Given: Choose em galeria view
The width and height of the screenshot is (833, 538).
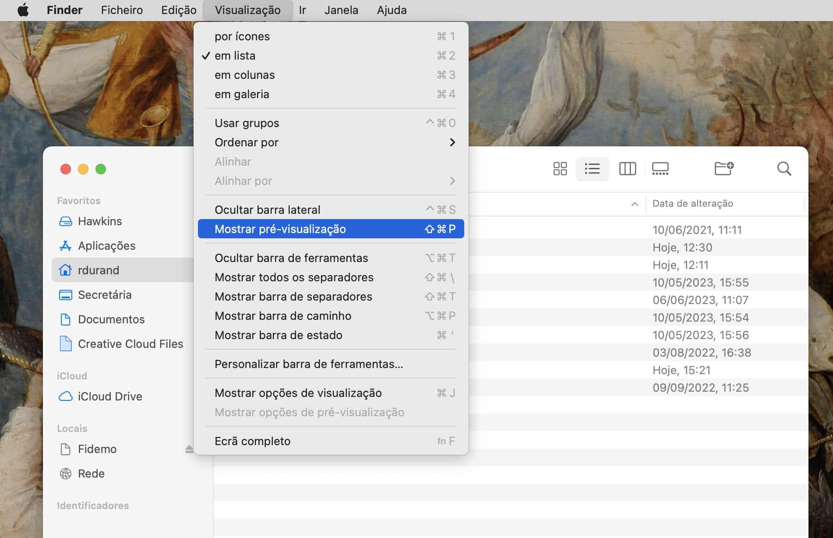Looking at the screenshot, I should [331, 94].
